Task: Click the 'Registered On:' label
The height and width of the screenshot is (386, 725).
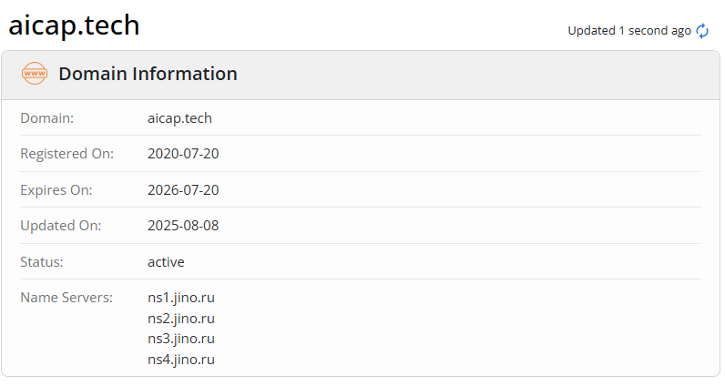Action: coord(67,154)
